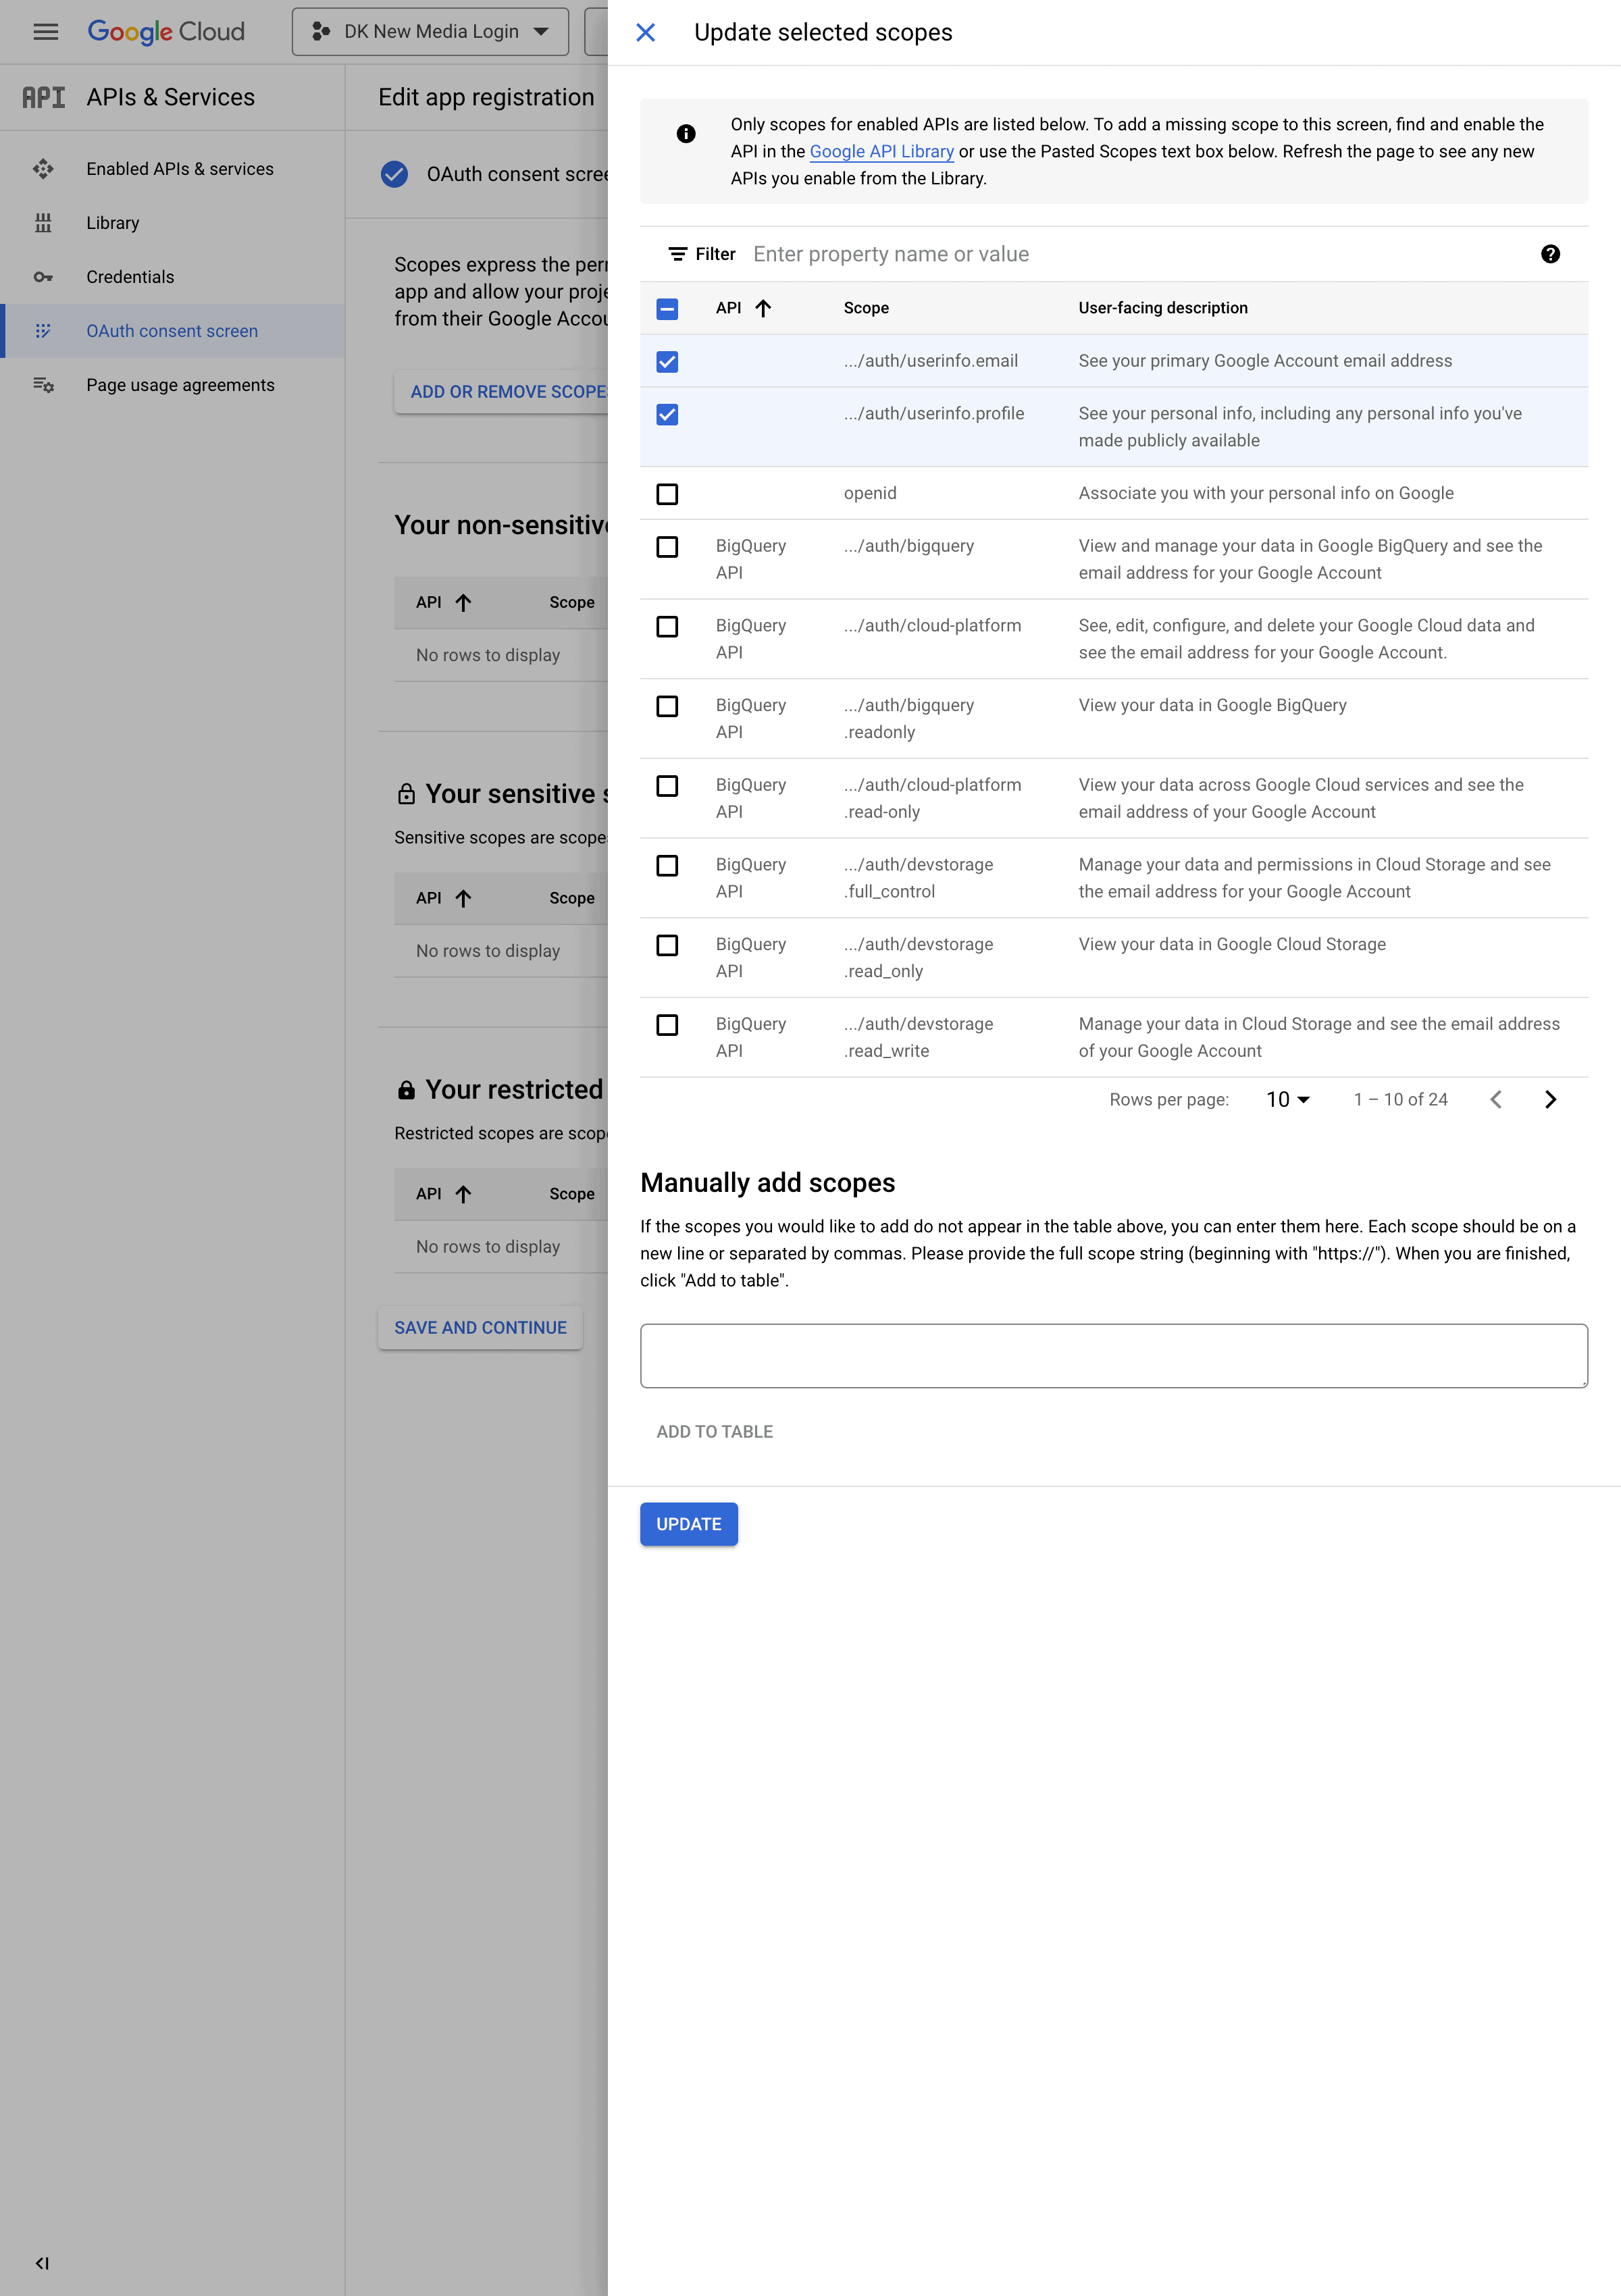
Task: Click the previous page arrow
Action: pyautogui.click(x=1496, y=1099)
